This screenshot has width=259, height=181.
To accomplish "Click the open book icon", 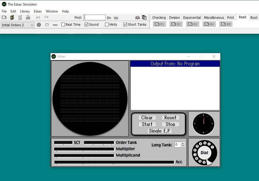I will tap(137, 17).
